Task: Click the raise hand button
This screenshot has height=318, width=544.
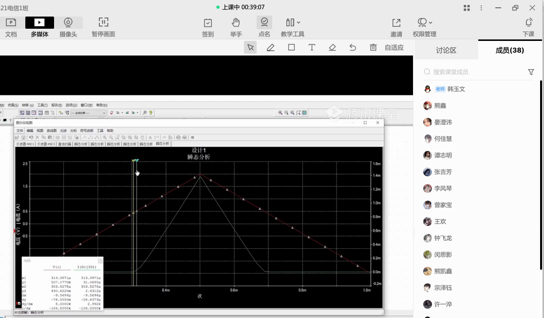Action: 236,27
